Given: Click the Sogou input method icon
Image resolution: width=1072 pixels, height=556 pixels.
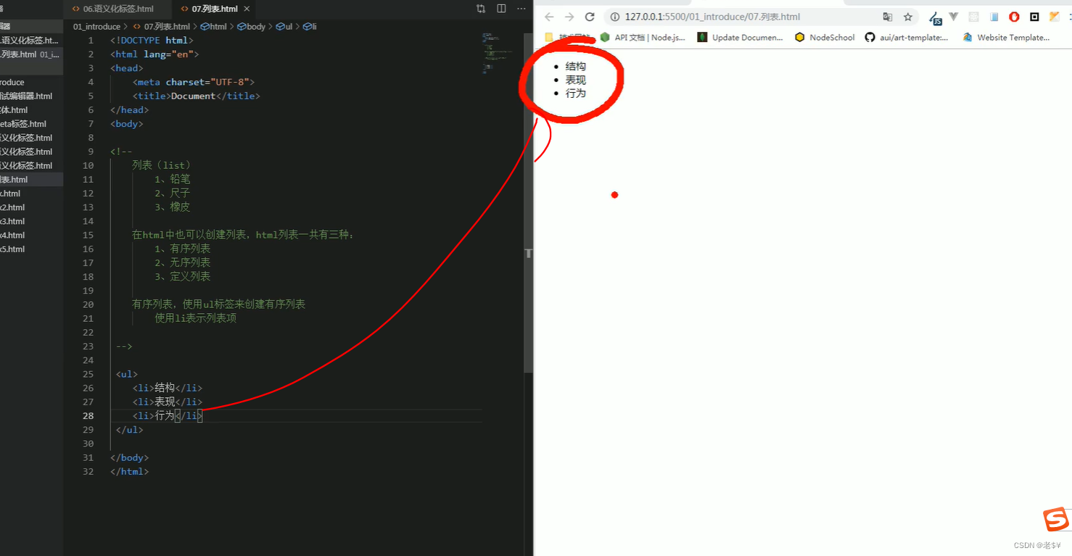Looking at the screenshot, I should tap(1056, 519).
